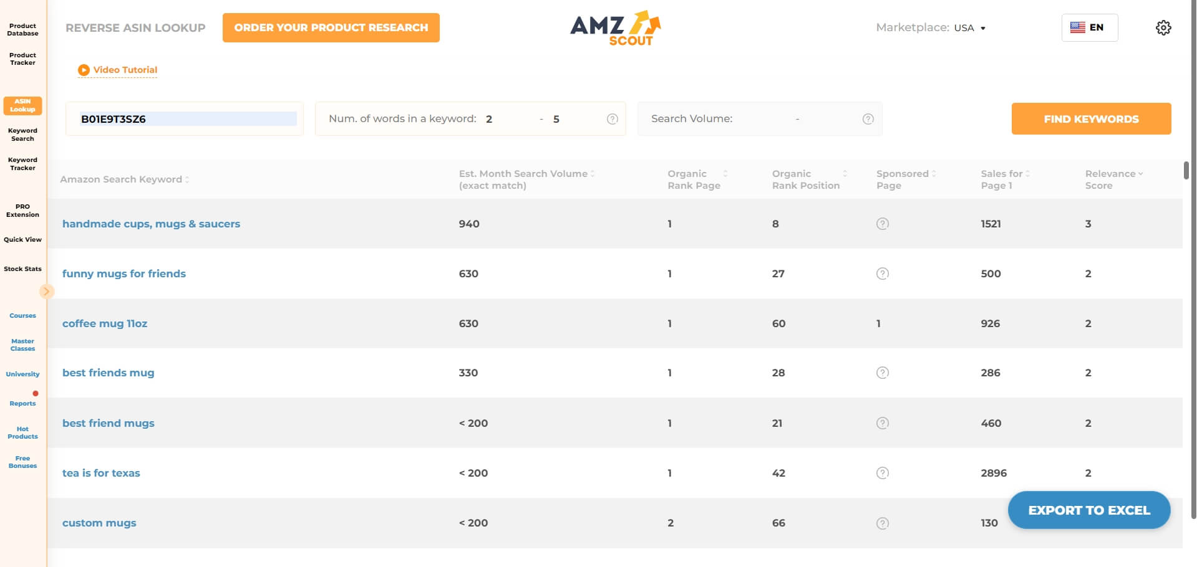Image resolution: width=1197 pixels, height=567 pixels.
Task: Go to Keyword Tracker in sidebar
Action: point(22,164)
